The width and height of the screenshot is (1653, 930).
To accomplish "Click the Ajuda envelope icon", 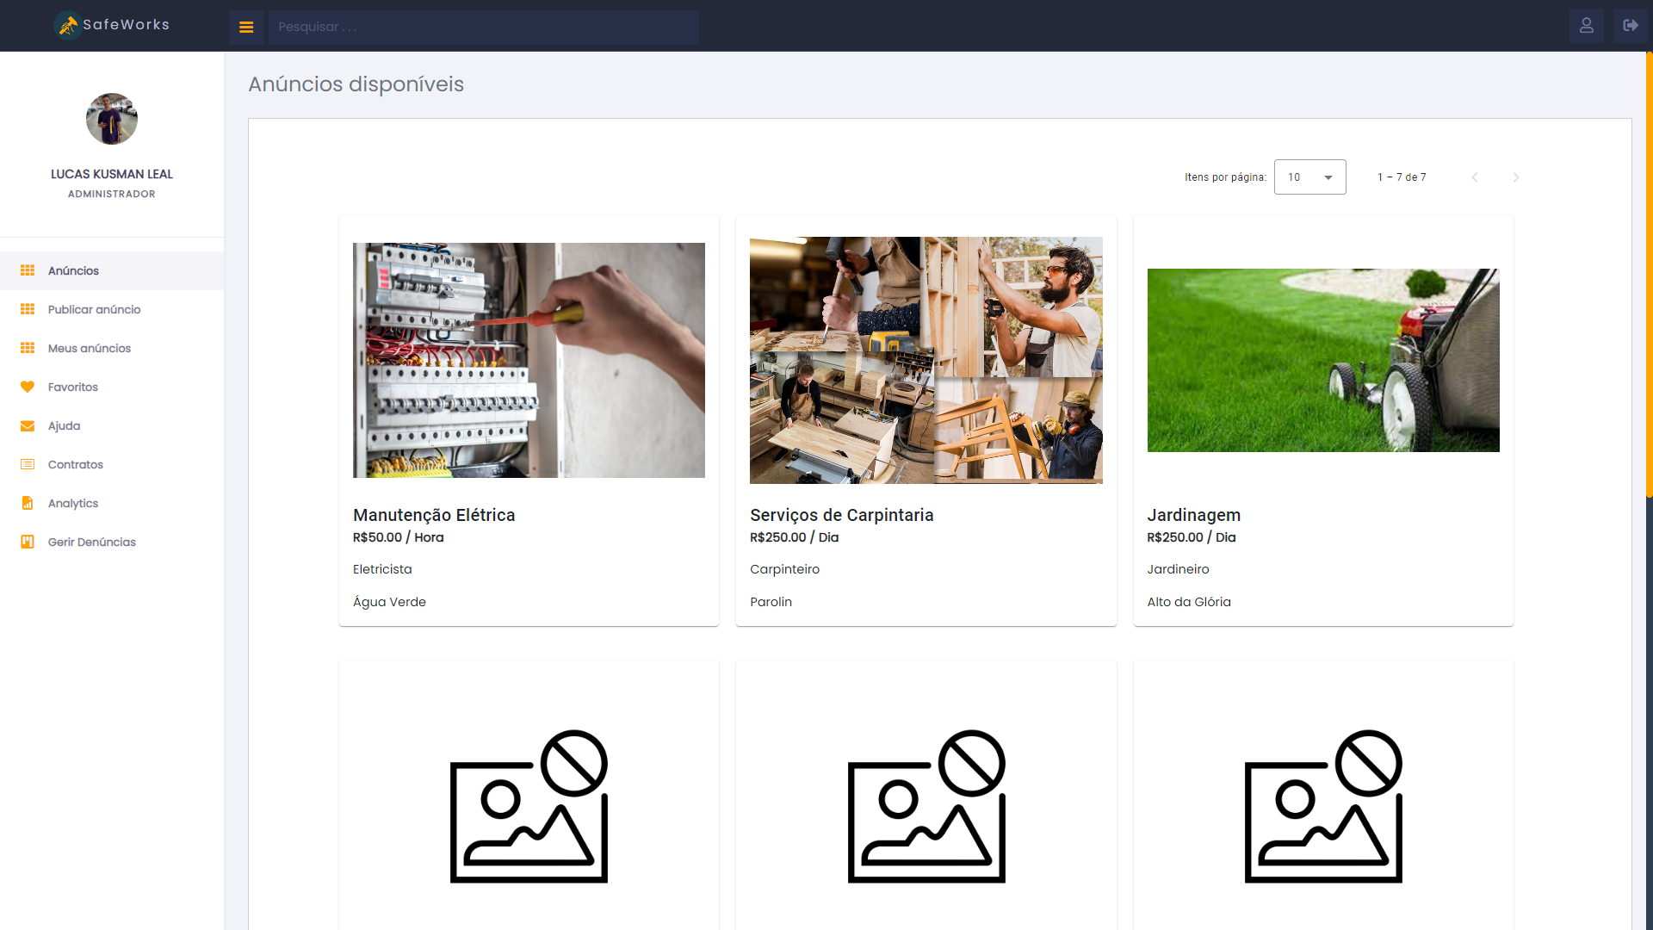I will tap(28, 425).
